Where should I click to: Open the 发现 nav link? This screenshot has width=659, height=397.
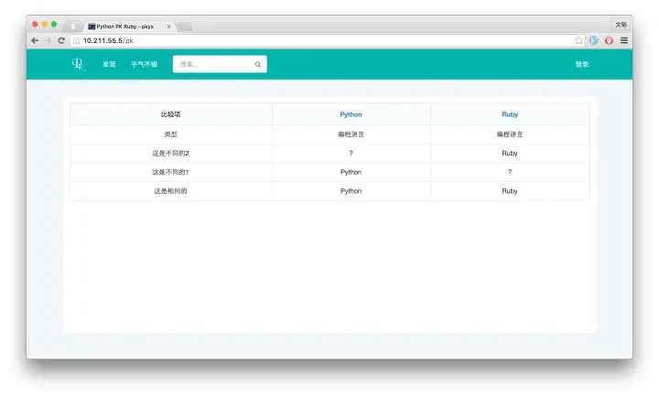tap(109, 64)
